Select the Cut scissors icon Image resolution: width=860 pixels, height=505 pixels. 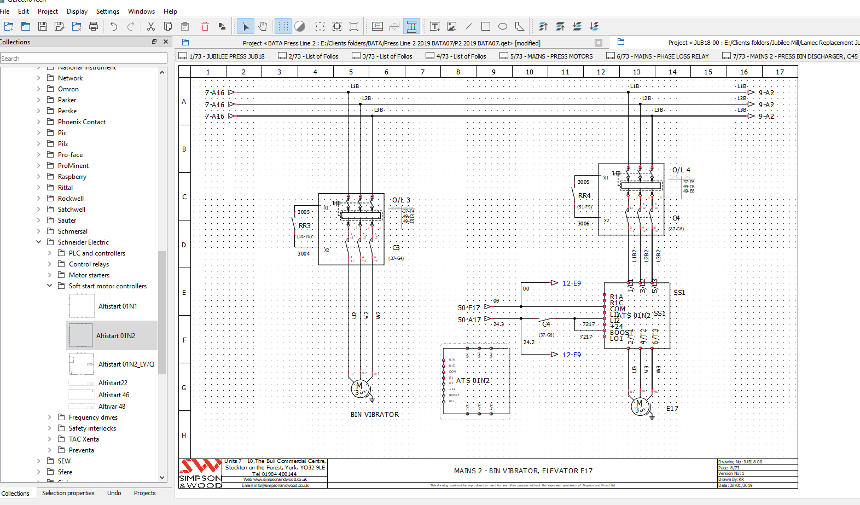(x=151, y=26)
